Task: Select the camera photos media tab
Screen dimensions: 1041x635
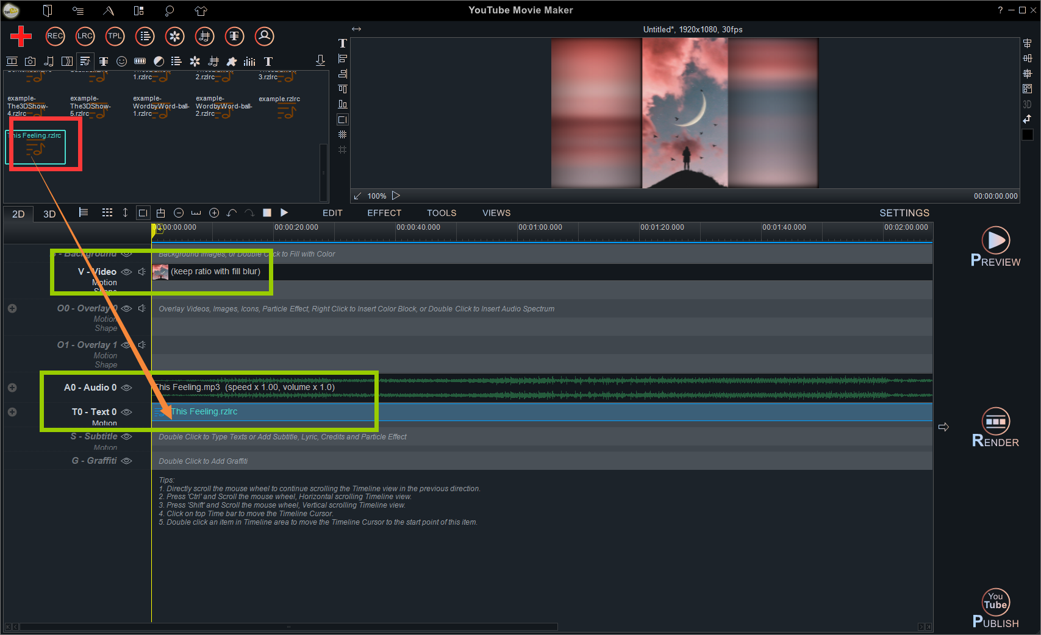Action: [x=30, y=61]
